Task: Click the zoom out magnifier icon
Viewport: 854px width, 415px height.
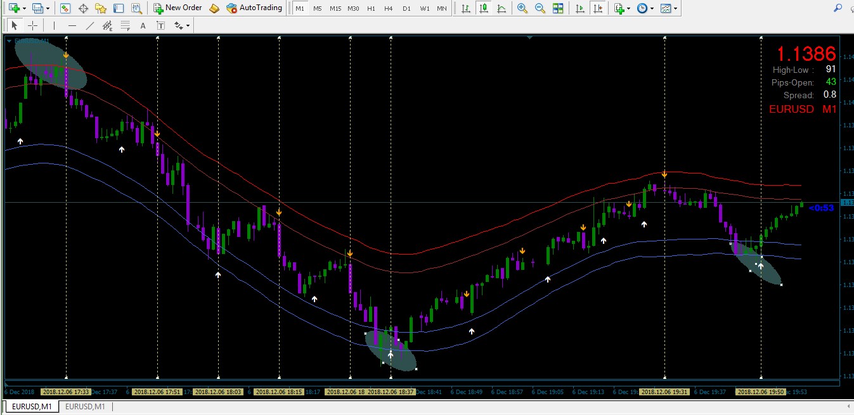Action: [x=540, y=8]
